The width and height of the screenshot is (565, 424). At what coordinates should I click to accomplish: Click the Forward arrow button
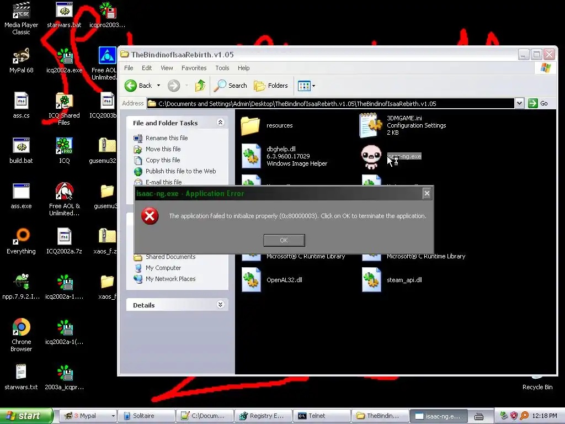[174, 86]
